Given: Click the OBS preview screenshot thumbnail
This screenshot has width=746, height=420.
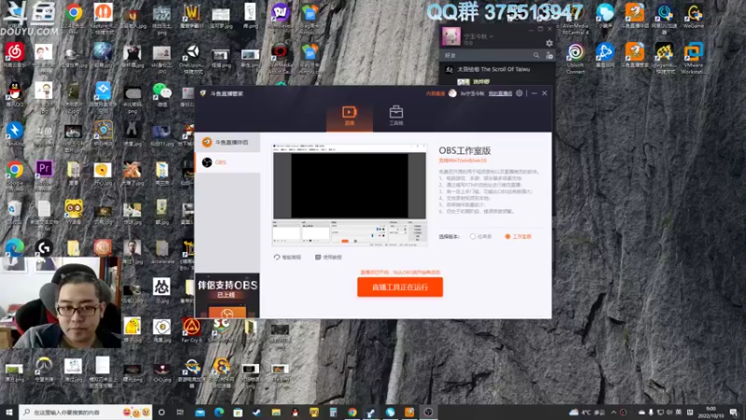Looking at the screenshot, I should [349, 195].
